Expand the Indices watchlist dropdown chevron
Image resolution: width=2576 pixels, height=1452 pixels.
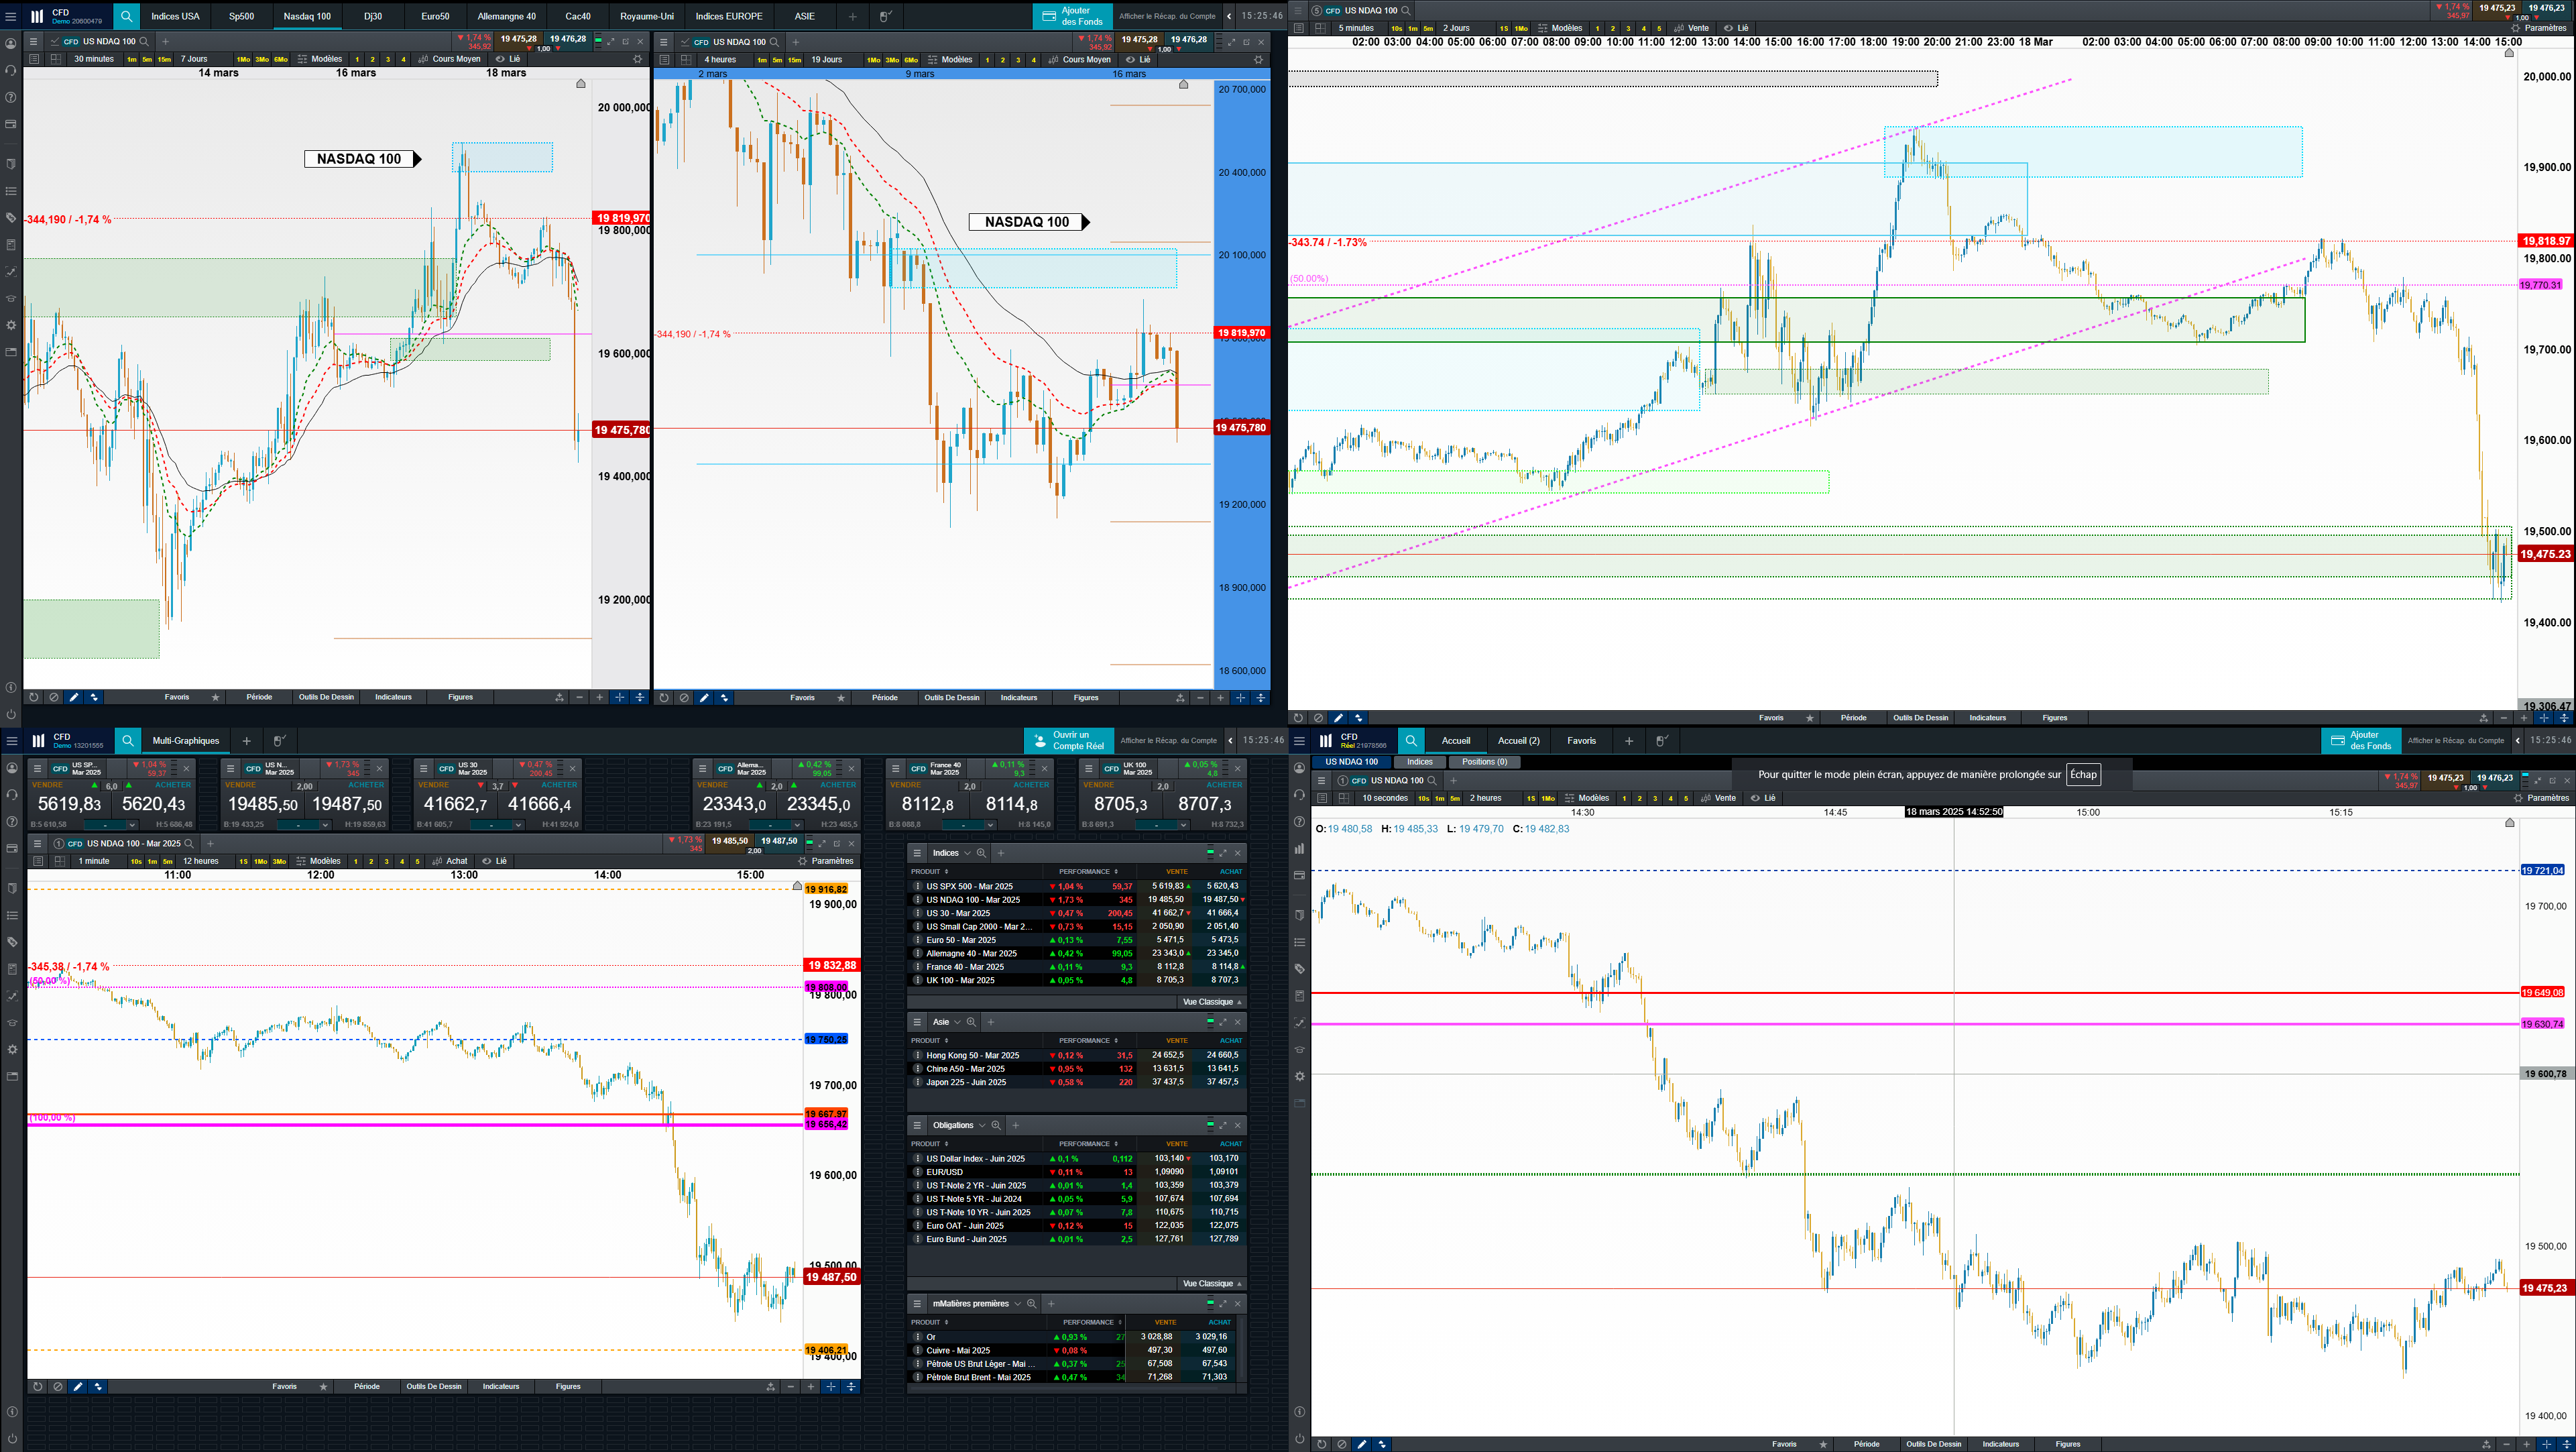tap(967, 853)
